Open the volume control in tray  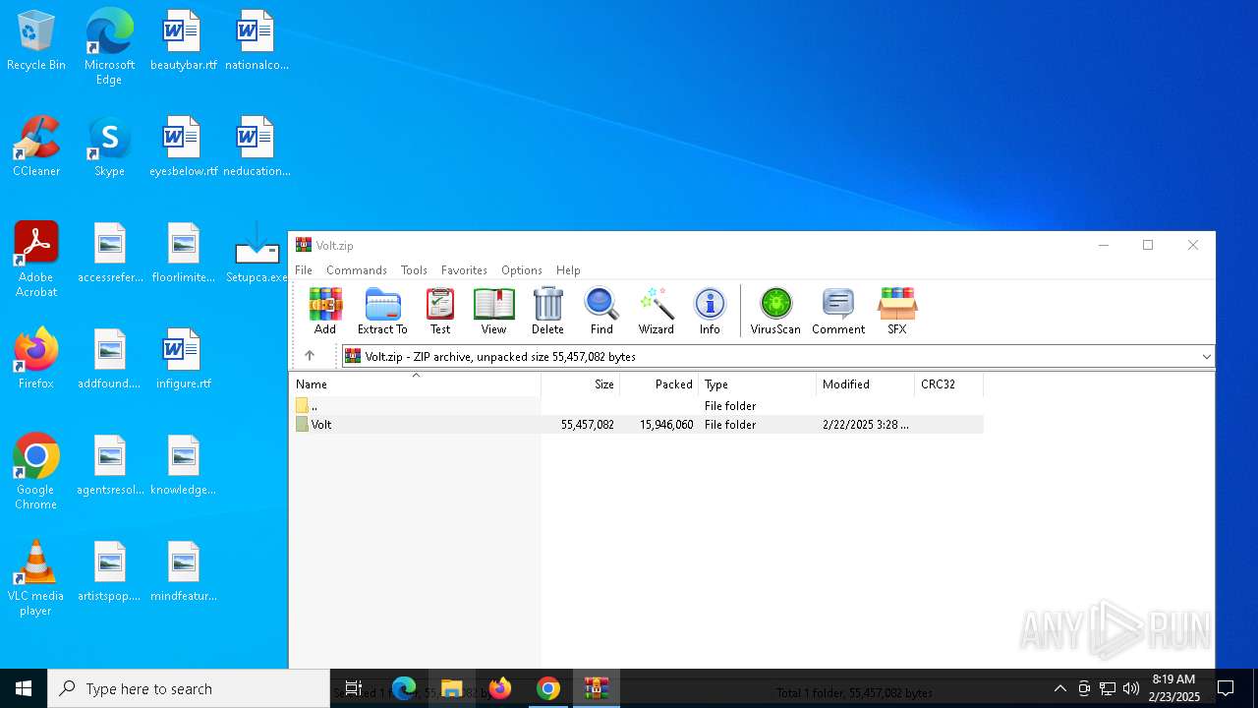tap(1131, 688)
